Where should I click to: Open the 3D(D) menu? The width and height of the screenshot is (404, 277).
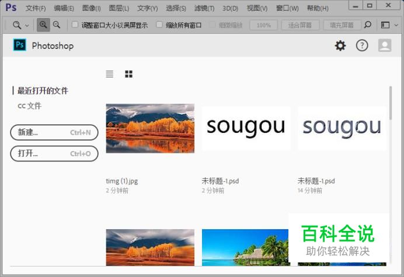(231, 8)
